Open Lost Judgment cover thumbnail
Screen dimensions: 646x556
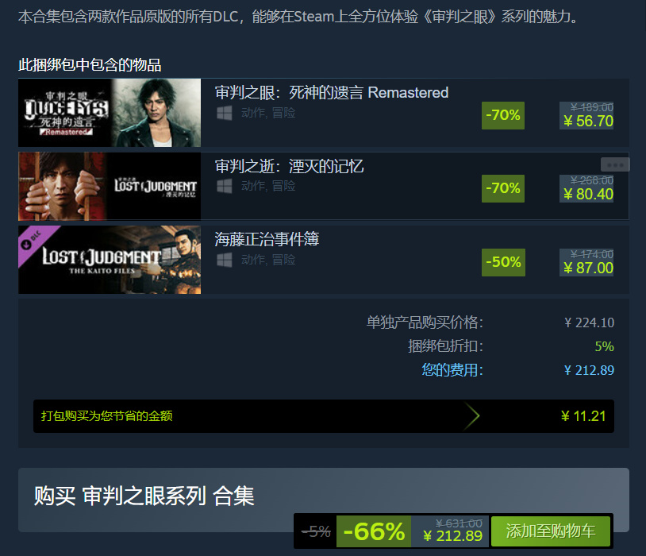point(110,186)
